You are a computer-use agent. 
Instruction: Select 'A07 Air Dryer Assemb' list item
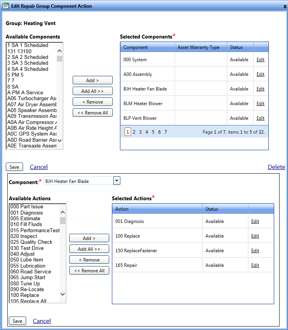coord(32,104)
